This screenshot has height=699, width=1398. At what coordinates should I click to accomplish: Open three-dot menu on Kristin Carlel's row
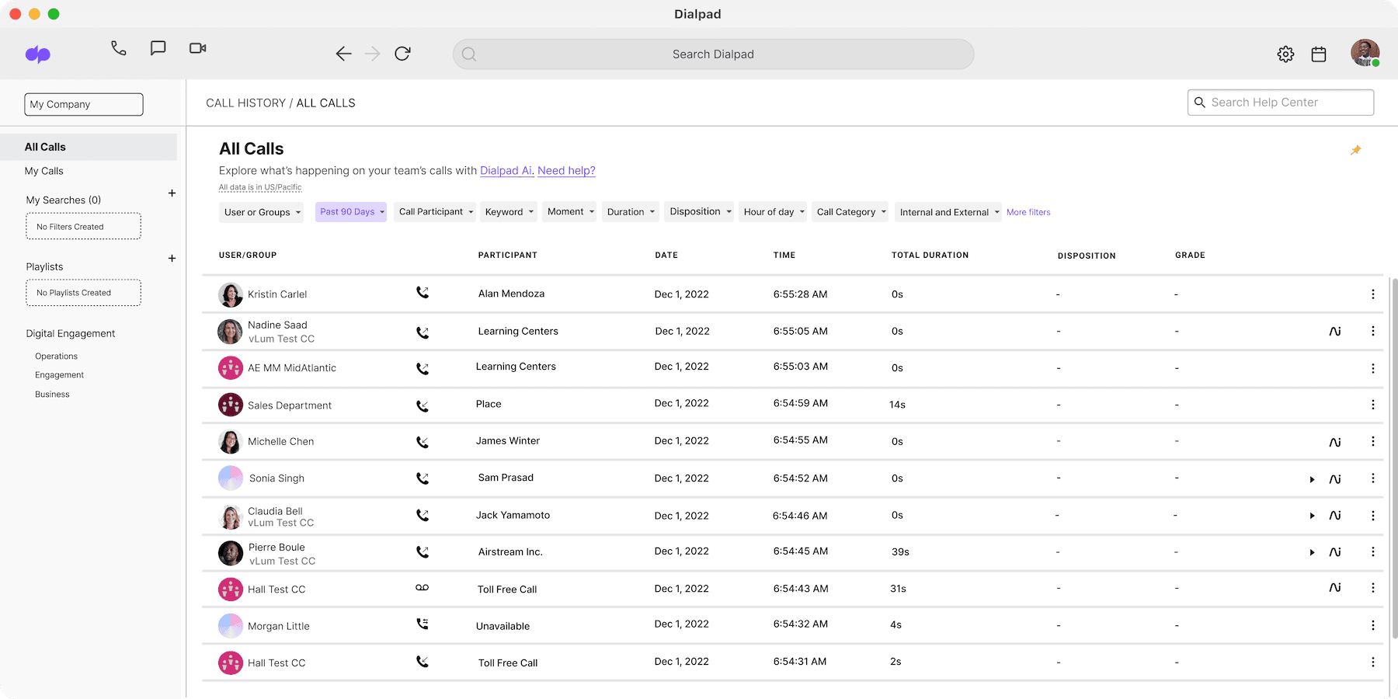pyautogui.click(x=1372, y=294)
